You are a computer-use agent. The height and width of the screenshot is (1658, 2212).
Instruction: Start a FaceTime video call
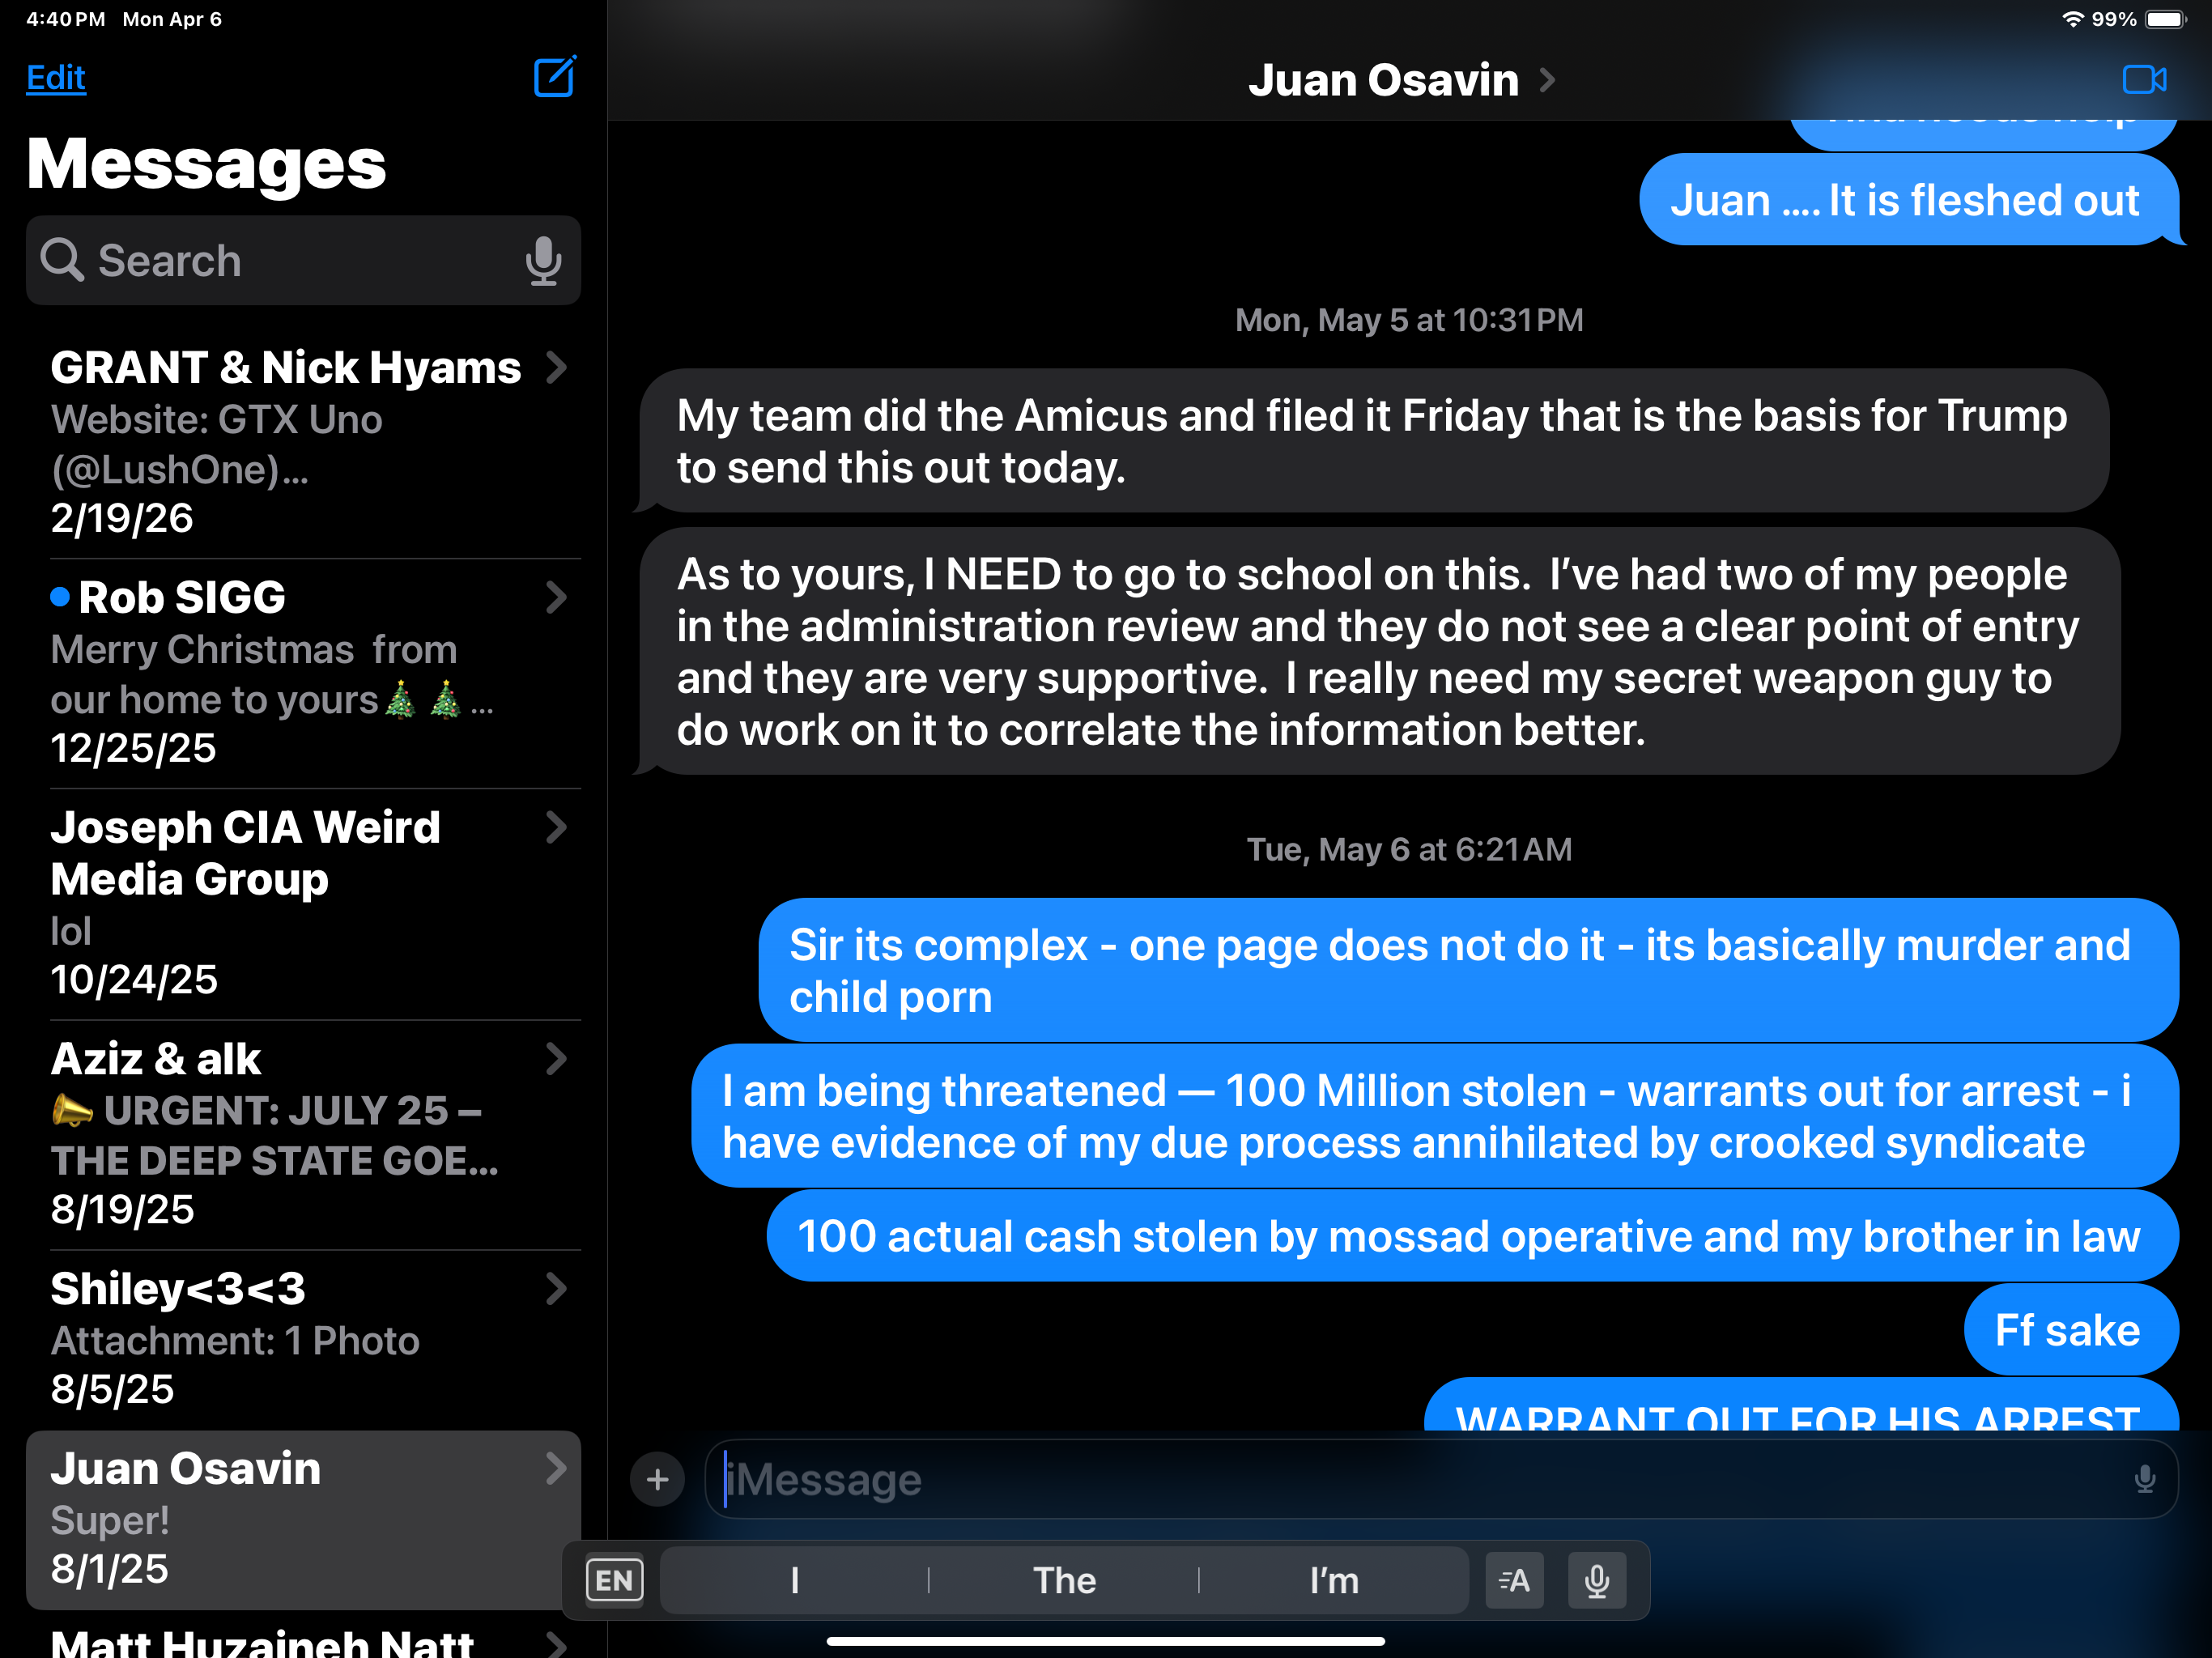click(x=2143, y=79)
